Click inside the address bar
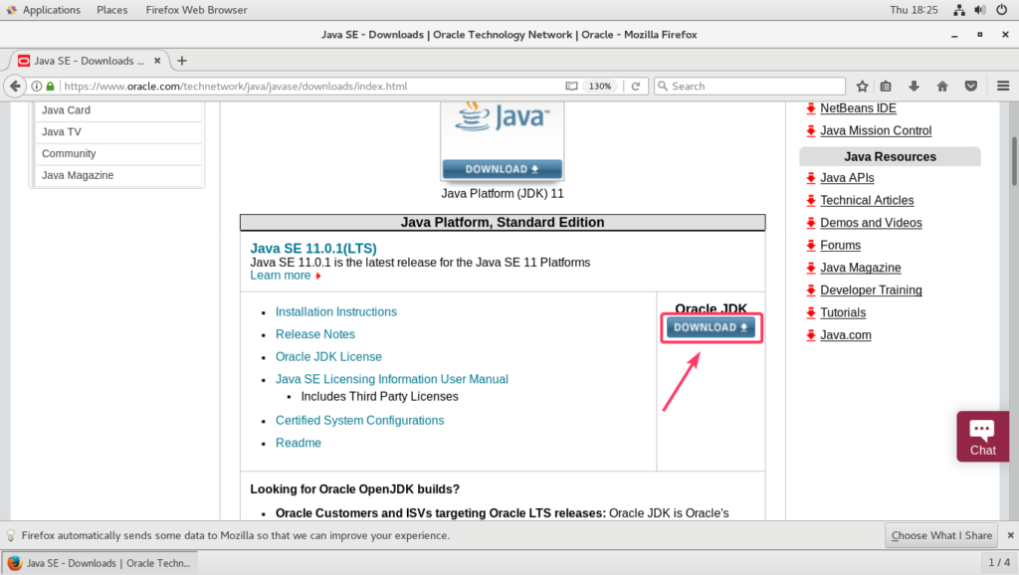Screen dimensions: 1019x575 pos(299,86)
